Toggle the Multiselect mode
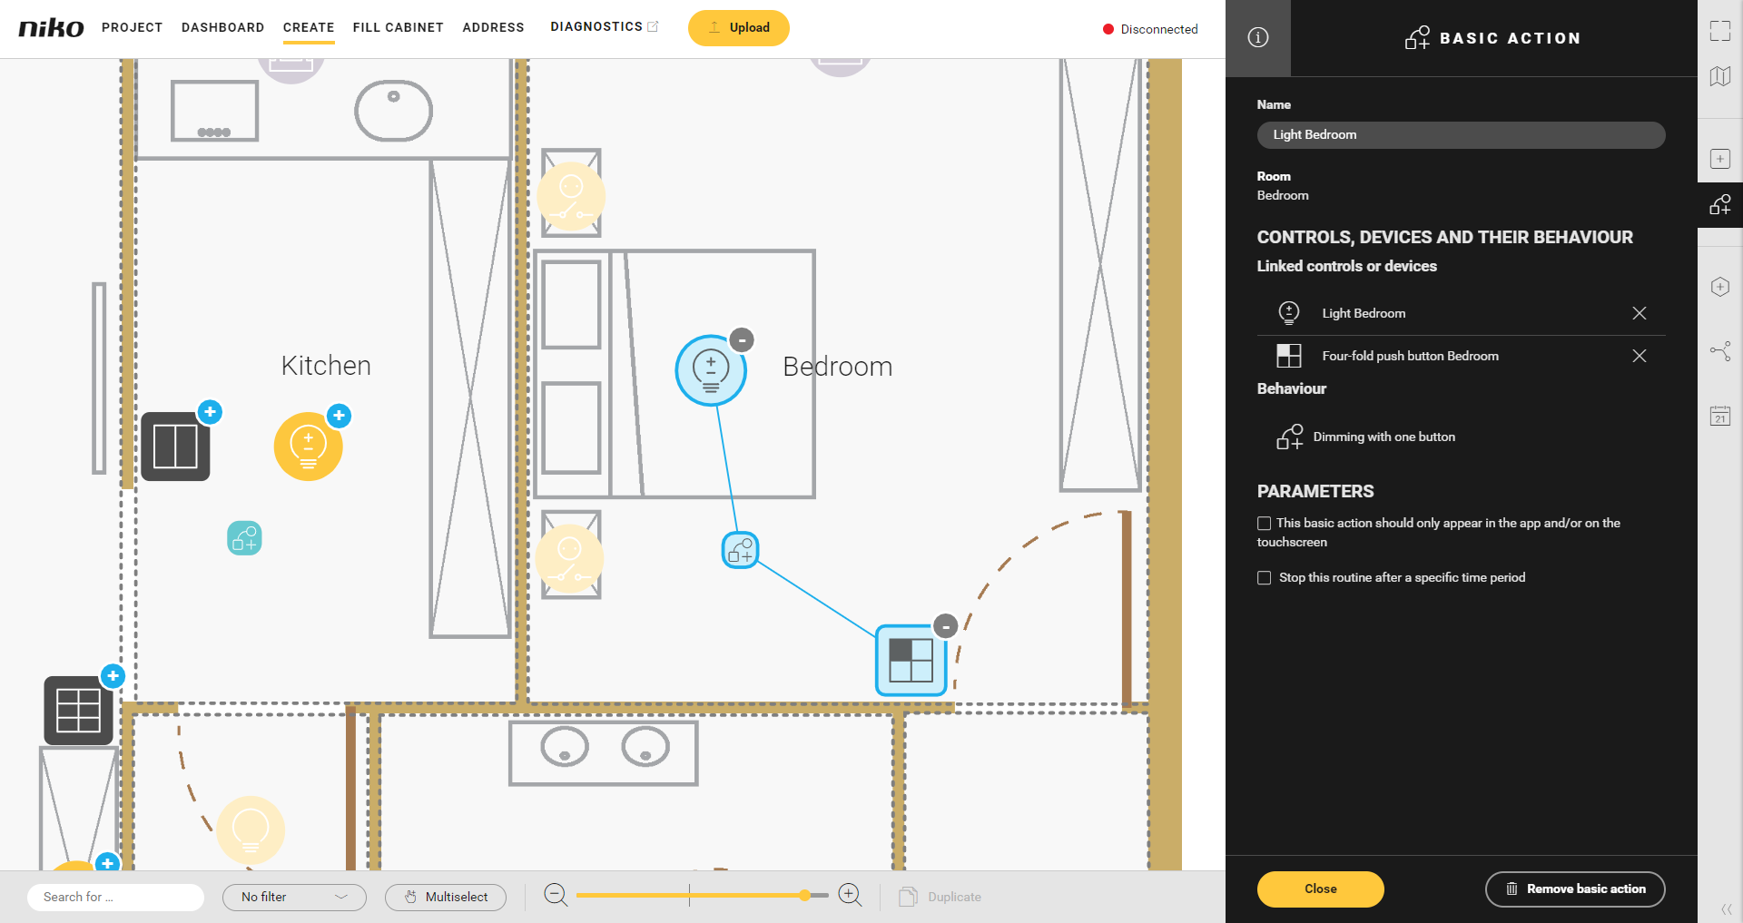This screenshot has height=923, width=1743. click(446, 897)
